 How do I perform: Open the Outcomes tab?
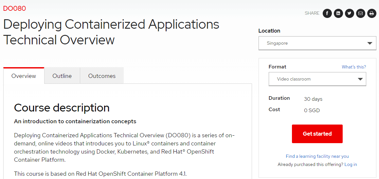coord(102,76)
